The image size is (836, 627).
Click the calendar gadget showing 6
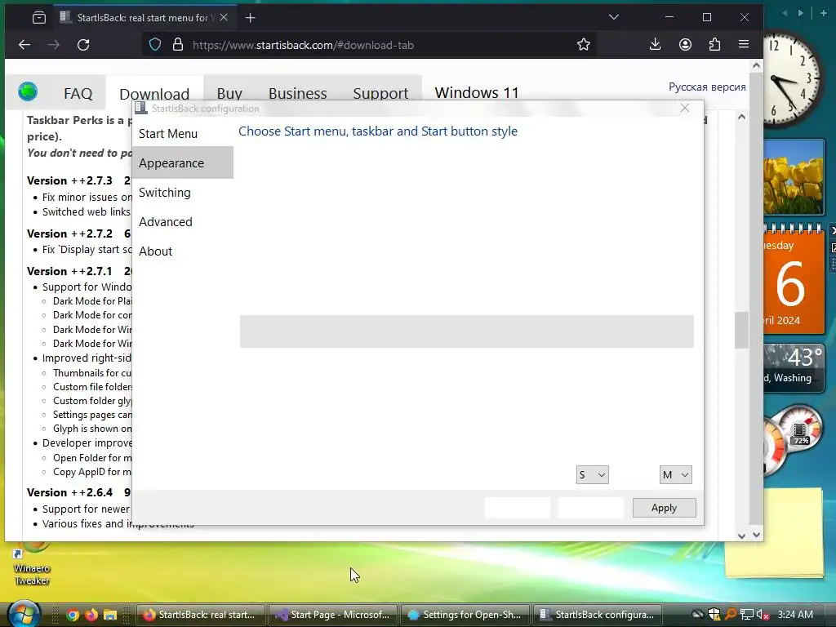point(794,281)
